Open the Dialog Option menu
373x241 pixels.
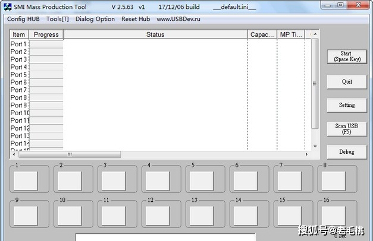95,19
